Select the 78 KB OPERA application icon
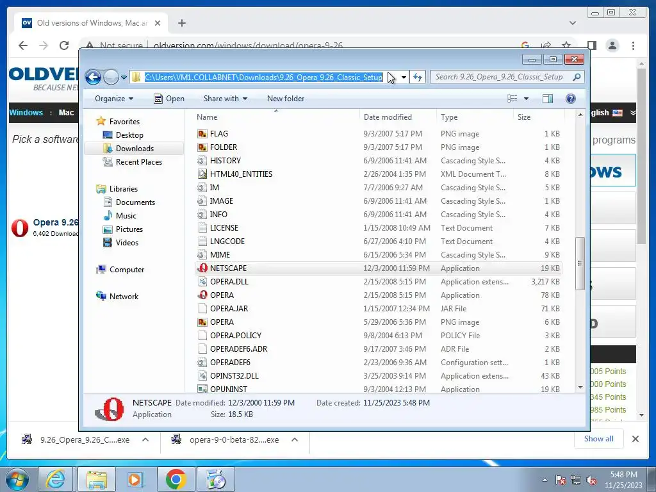This screenshot has height=492, width=656. click(202, 295)
